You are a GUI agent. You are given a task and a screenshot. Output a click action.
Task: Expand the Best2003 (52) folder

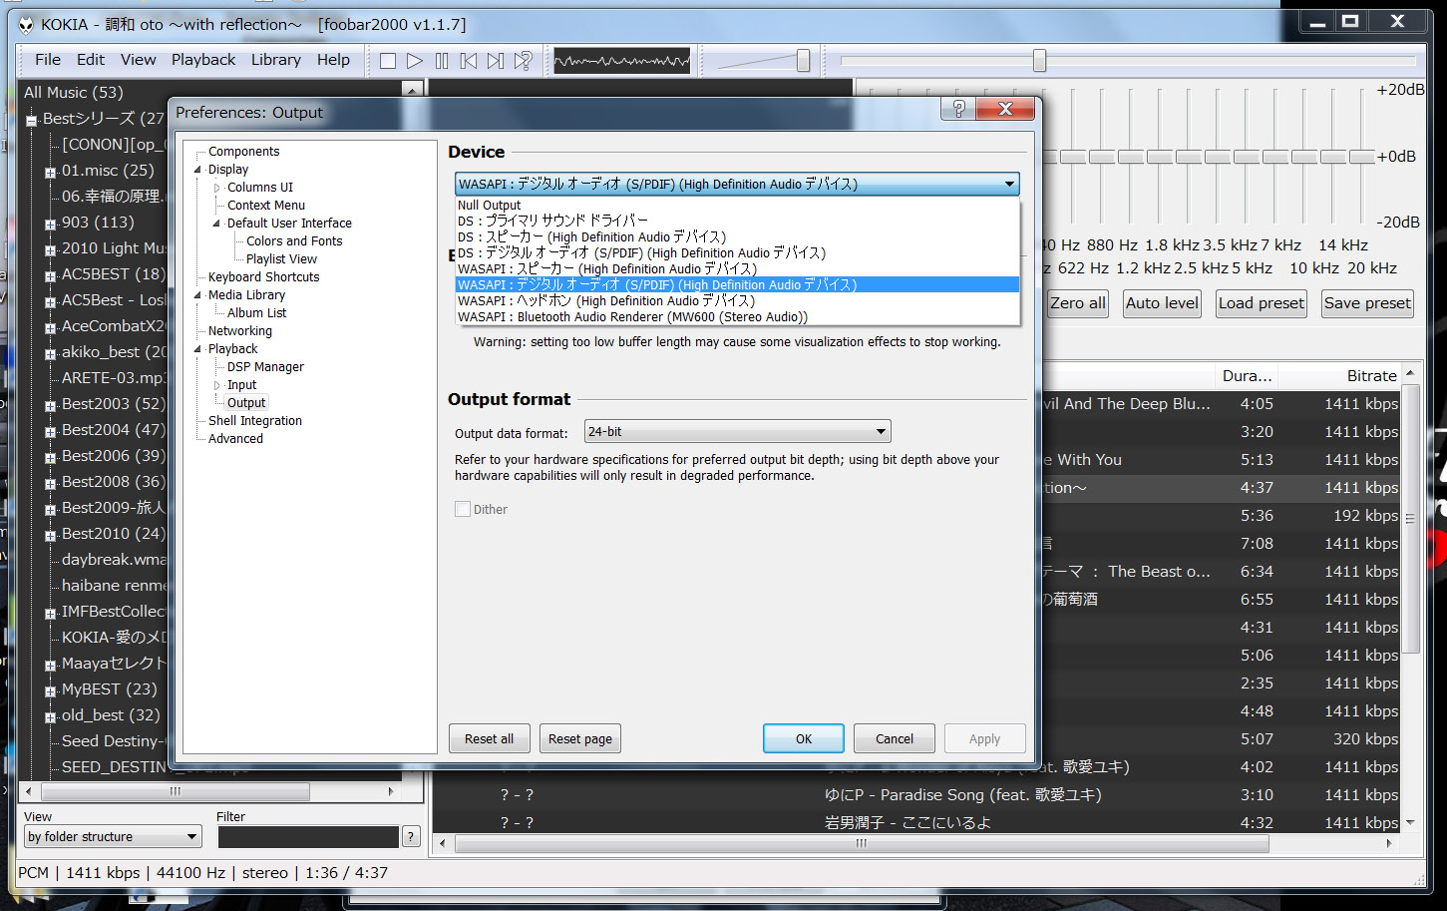[50, 405]
